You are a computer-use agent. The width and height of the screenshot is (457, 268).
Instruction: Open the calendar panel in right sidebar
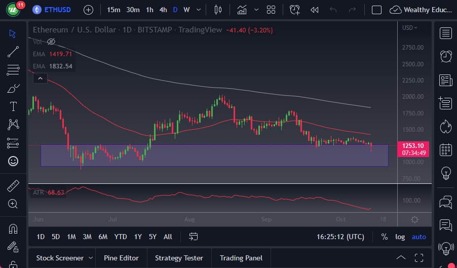point(446,149)
